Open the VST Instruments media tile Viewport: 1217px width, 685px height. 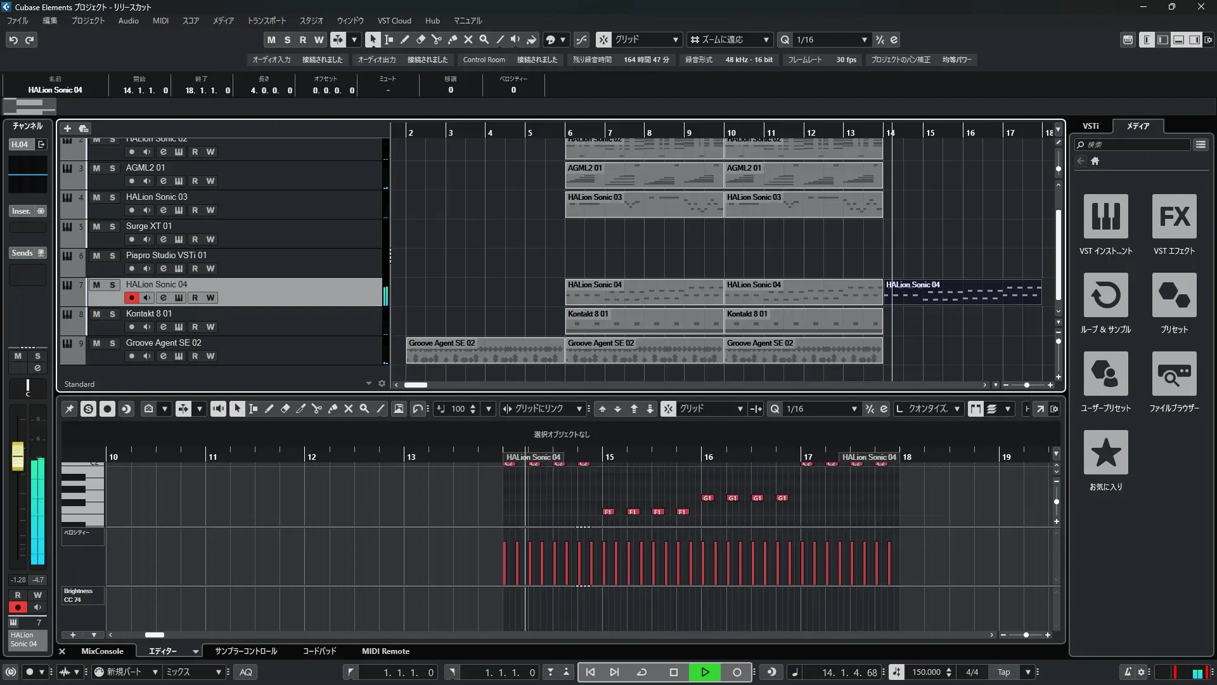1105,216
